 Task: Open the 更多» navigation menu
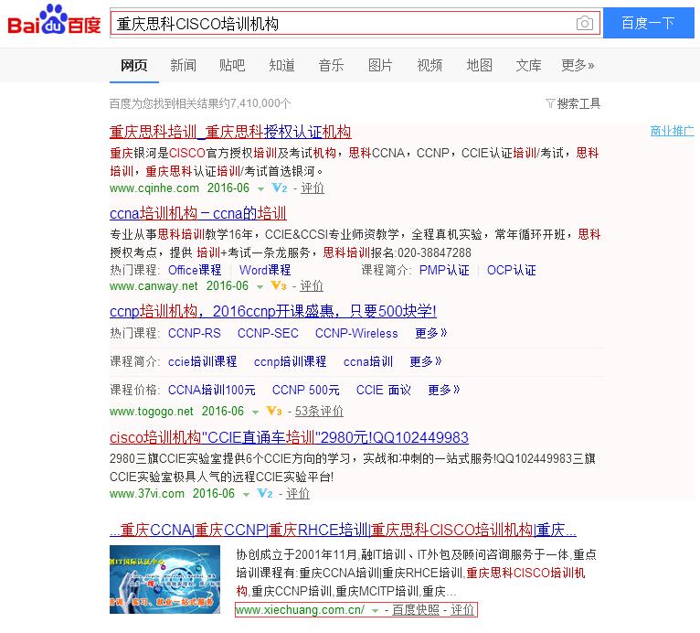pos(578,65)
